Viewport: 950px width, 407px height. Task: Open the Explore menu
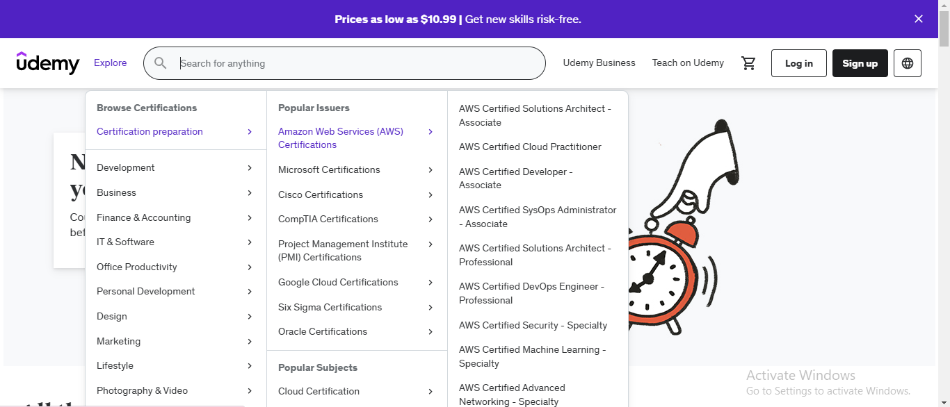pos(111,63)
